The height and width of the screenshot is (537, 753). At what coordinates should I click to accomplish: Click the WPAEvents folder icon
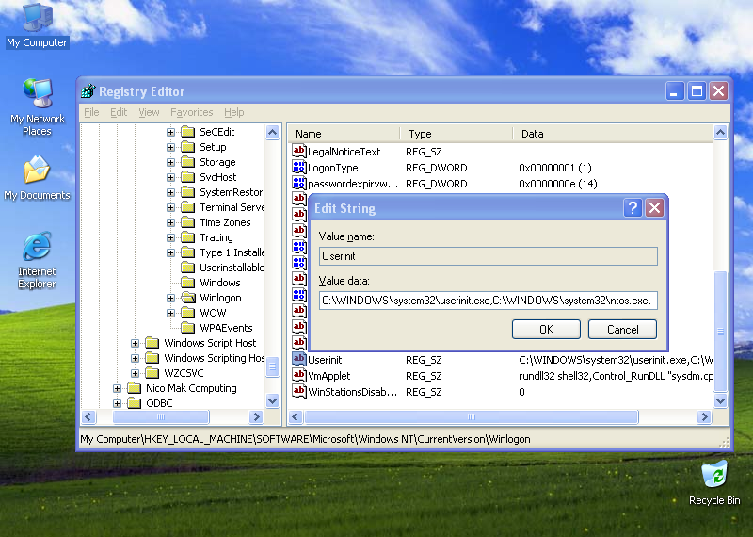click(187, 328)
